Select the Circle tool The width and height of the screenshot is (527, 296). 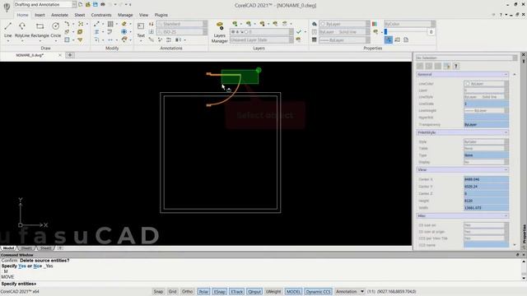click(x=56, y=29)
